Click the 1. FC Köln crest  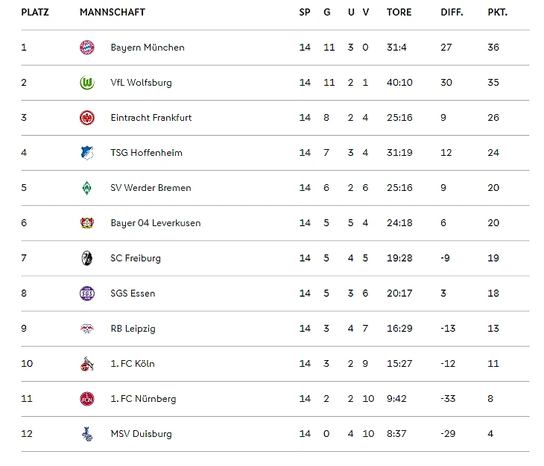[87, 364]
